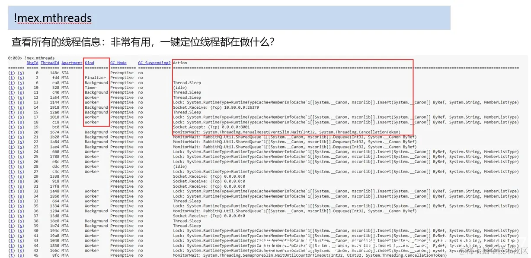The height and width of the screenshot is (258, 531).
Task: Click (t) on the Timer thread row
Action: coord(12,88)
